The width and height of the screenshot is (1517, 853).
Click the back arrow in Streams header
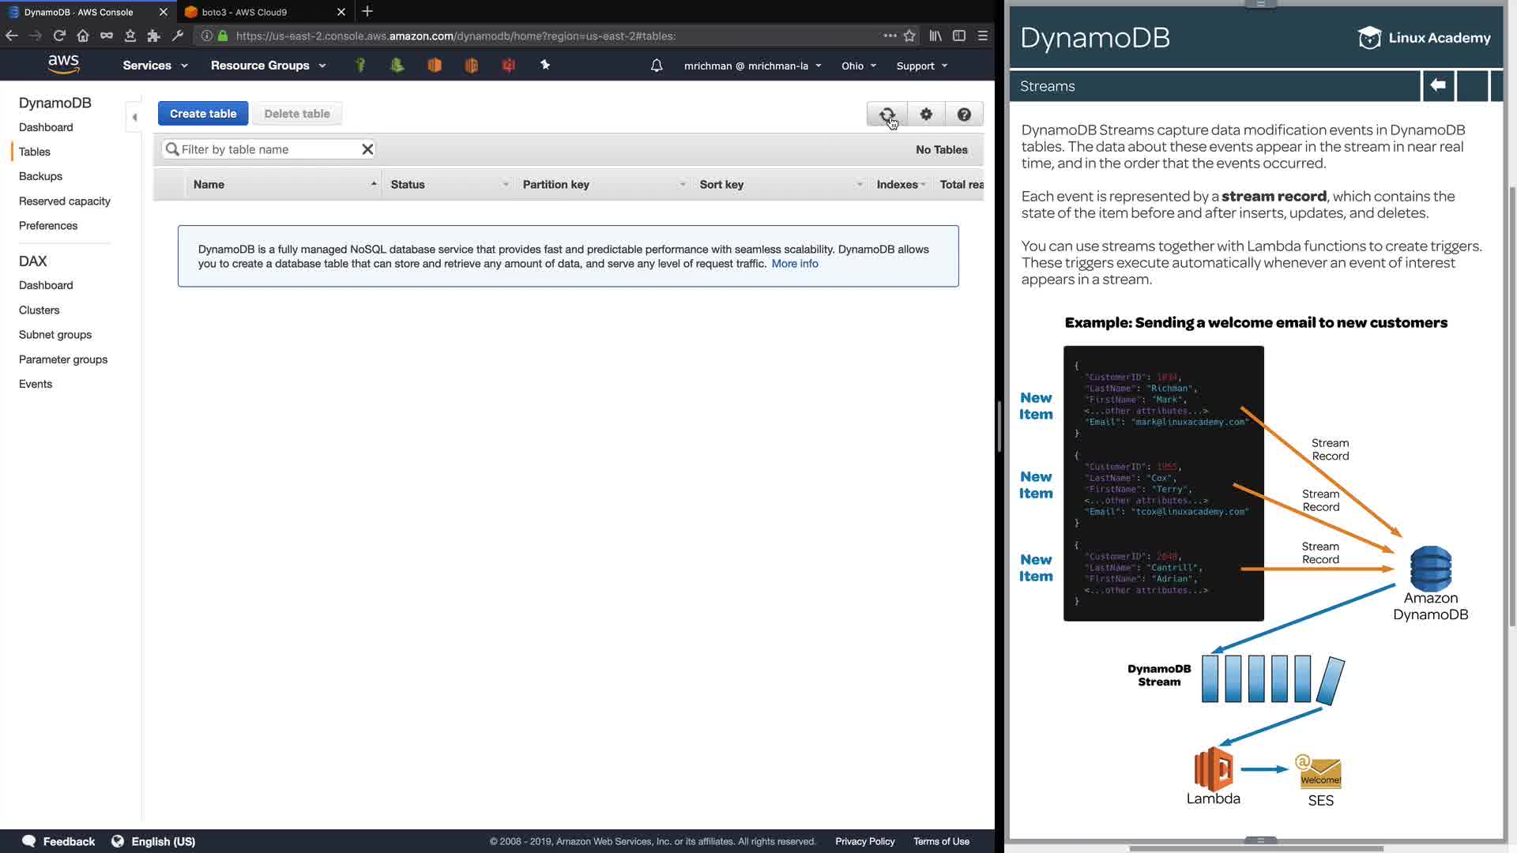coord(1438,85)
